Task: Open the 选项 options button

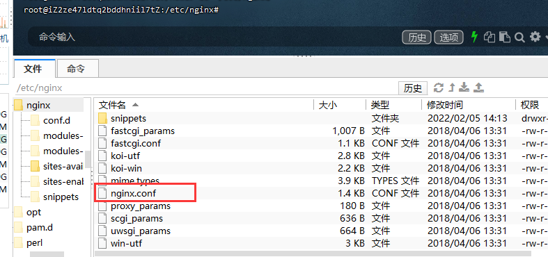Action: click(448, 38)
